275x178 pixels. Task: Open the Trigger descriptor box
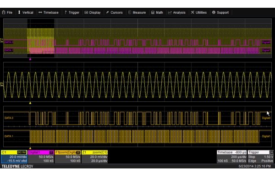pos(261,157)
